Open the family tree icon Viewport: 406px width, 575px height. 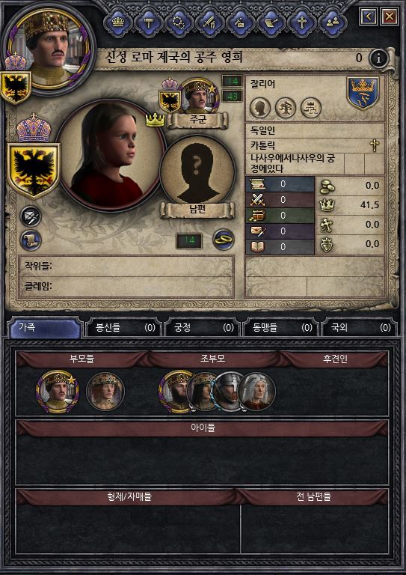[286, 108]
